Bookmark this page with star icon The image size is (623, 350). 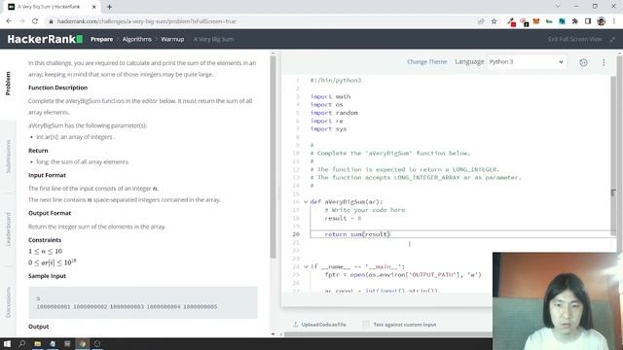coord(494,21)
